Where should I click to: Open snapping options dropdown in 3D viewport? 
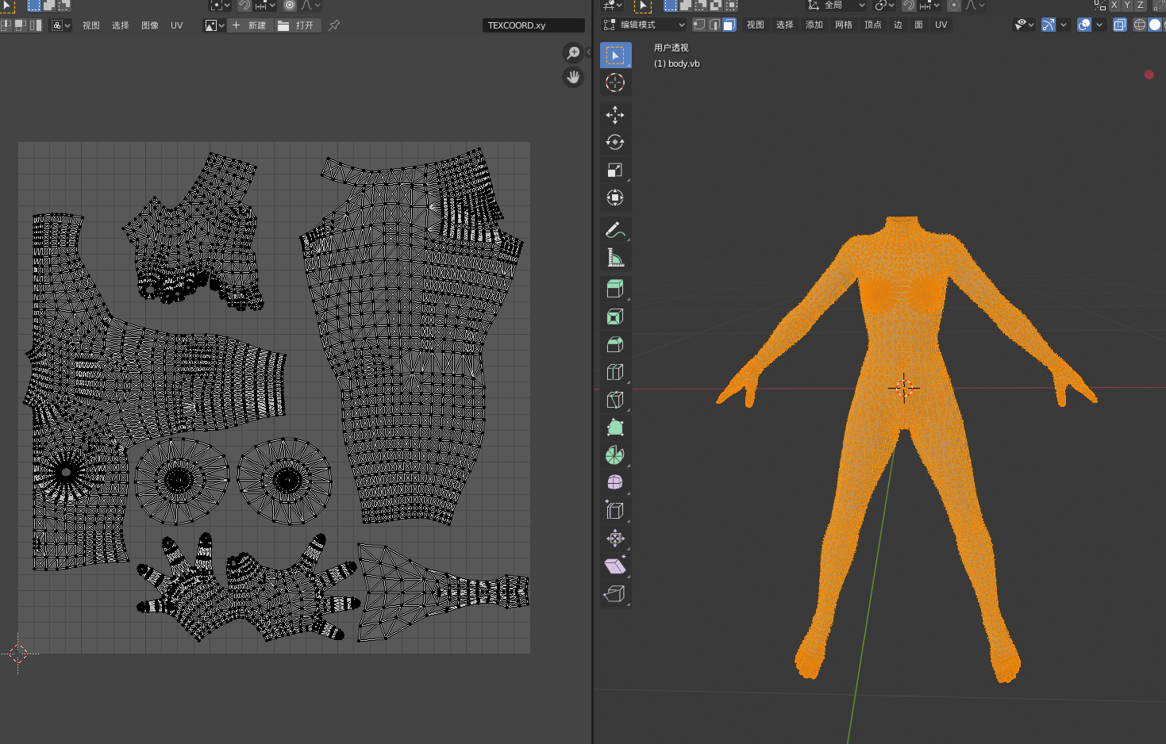[x=930, y=5]
